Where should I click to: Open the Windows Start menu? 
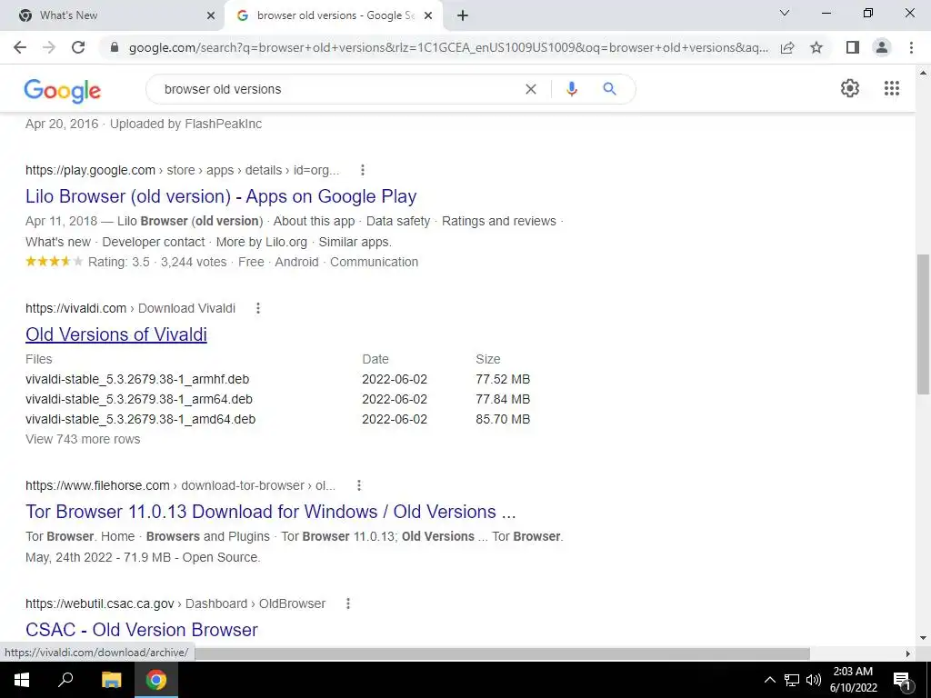pos(22,680)
